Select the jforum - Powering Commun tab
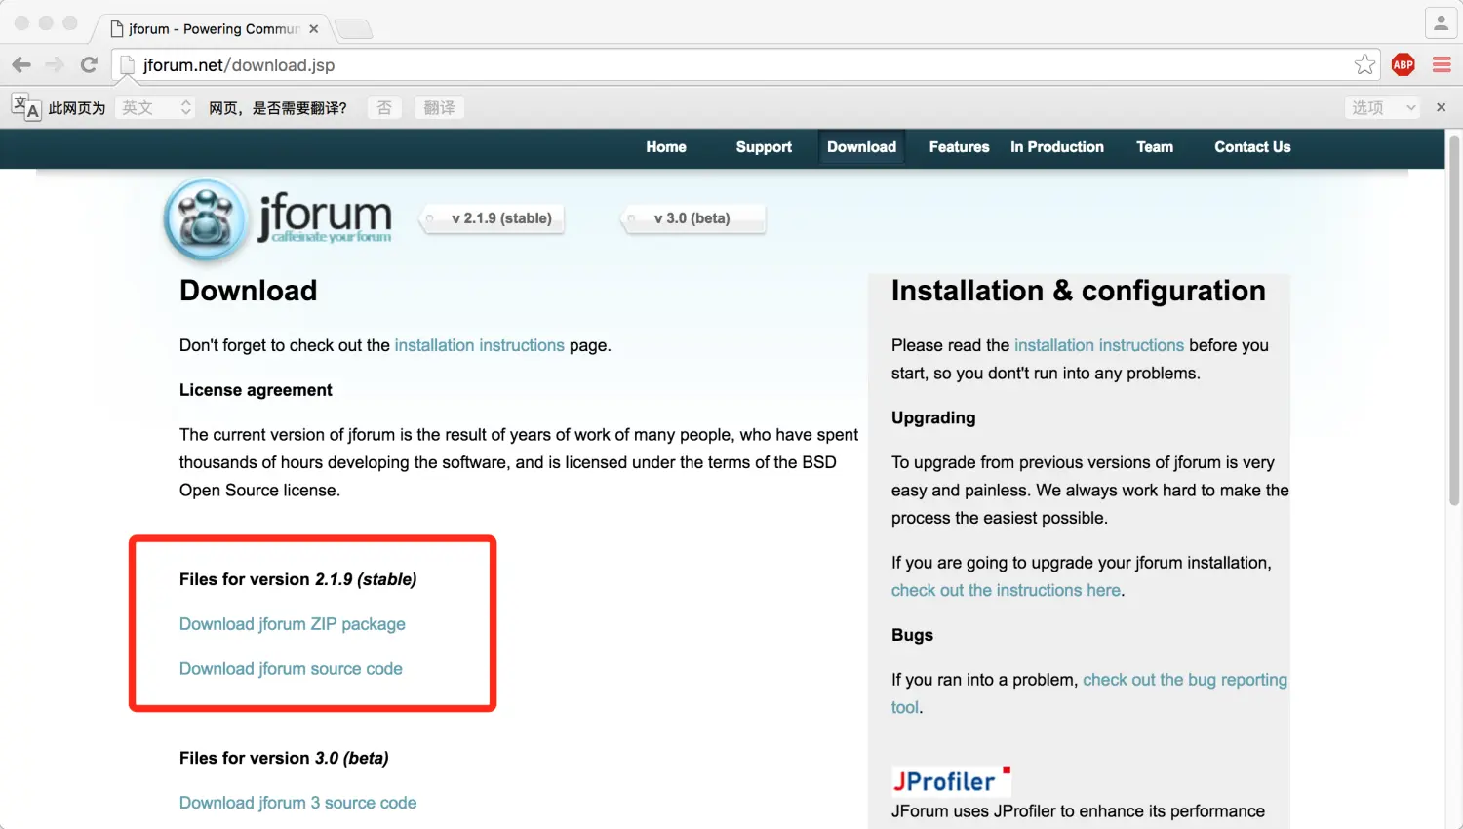This screenshot has height=829, width=1463. click(213, 29)
